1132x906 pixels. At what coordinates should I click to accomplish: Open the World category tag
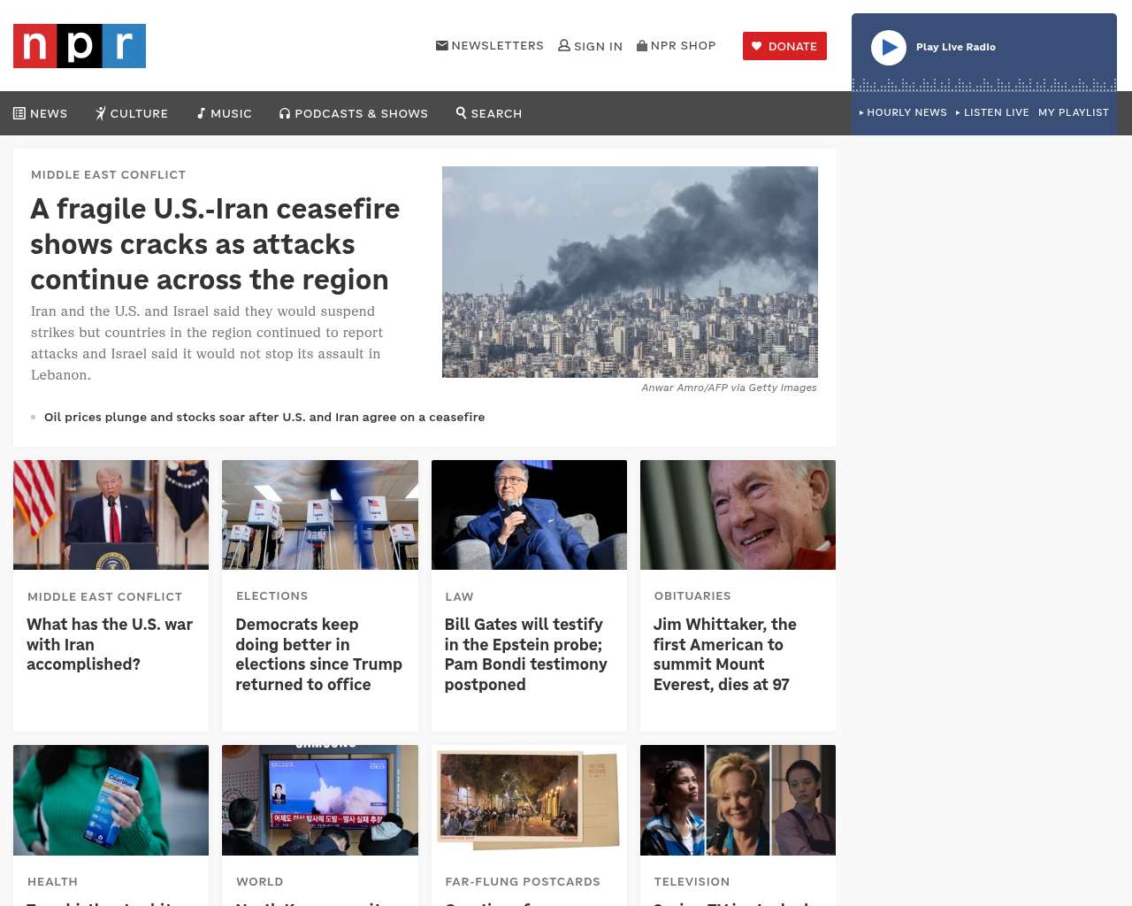point(260,881)
